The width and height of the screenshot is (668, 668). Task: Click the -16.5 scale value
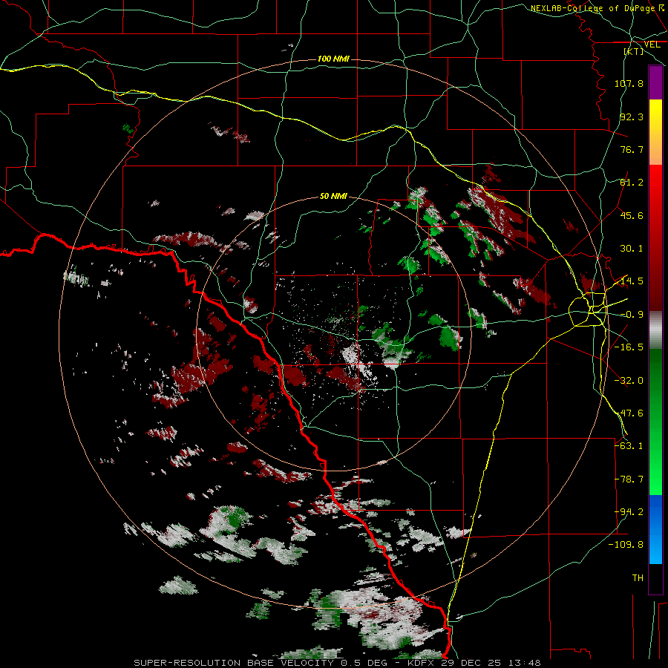[x=629, y=347]
